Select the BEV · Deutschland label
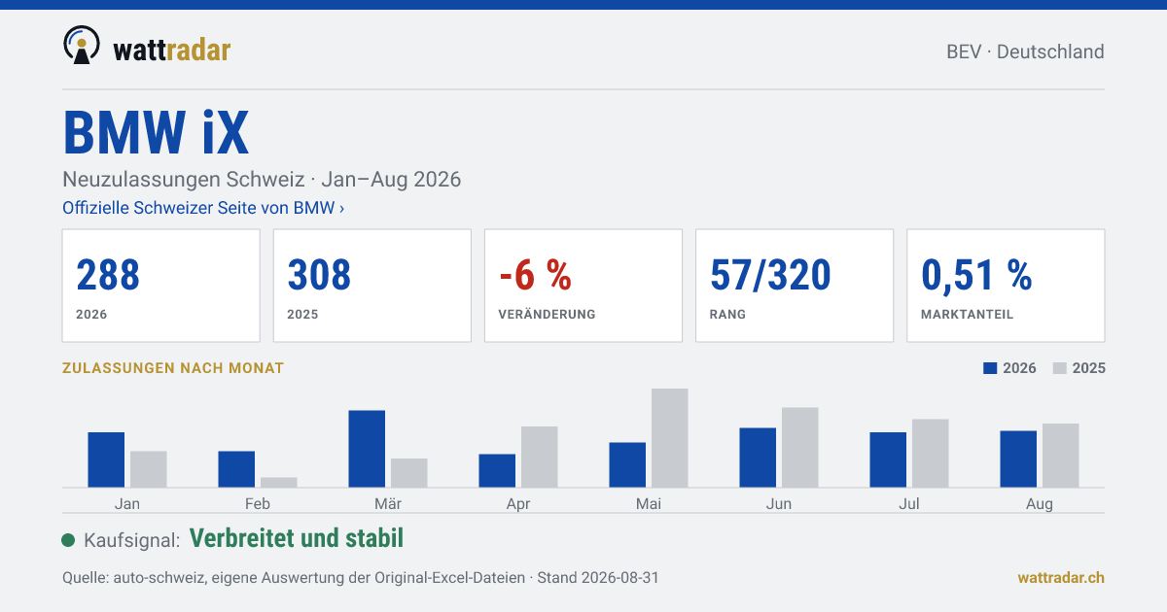1167x612 pixels. click(x=1025, y=51)
